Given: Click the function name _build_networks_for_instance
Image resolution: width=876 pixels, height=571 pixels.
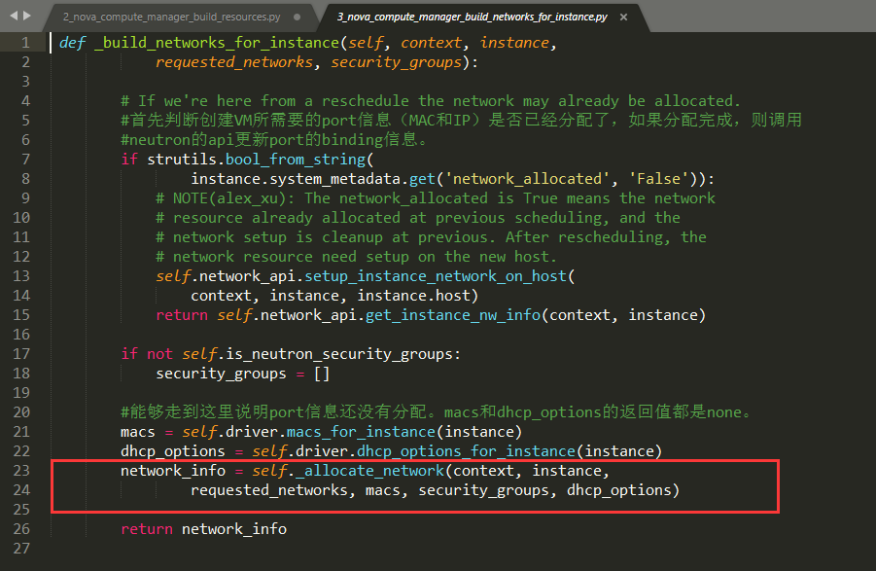Looking at the screenshot, I should 217,43.
